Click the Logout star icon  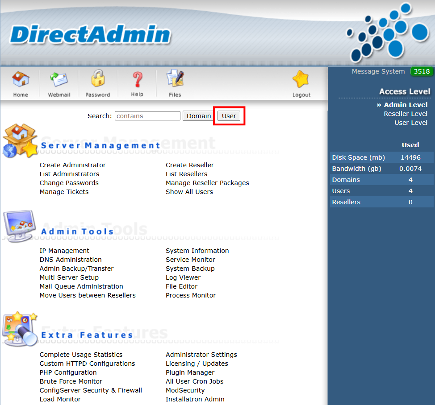point(301,79)
